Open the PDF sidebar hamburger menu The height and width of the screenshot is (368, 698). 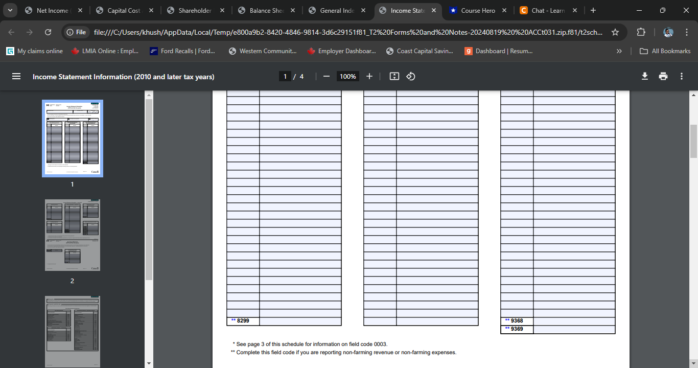(x=16, y=76)
